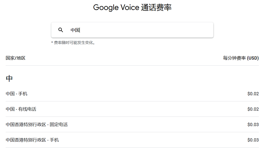Focus the search field containing 中国
Screen dimensions: 265x151
[x=132, y=30]
